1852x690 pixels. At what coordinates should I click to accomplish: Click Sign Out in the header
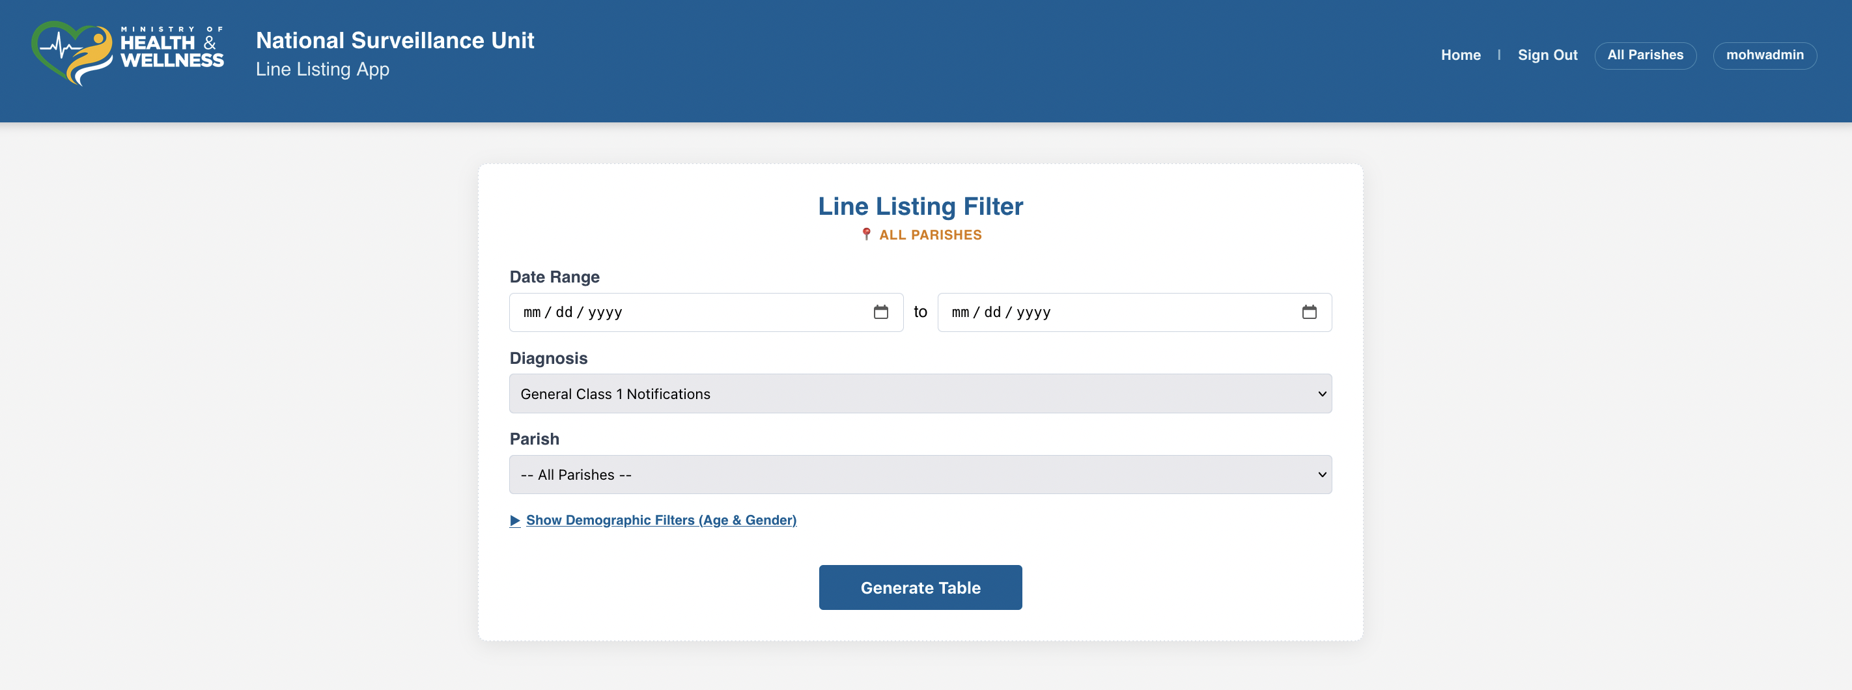click(1547, 55)
